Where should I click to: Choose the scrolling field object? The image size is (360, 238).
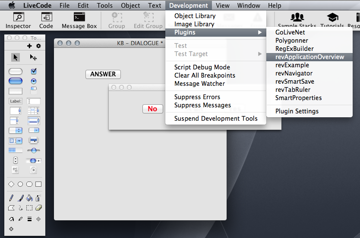(16, 111)
